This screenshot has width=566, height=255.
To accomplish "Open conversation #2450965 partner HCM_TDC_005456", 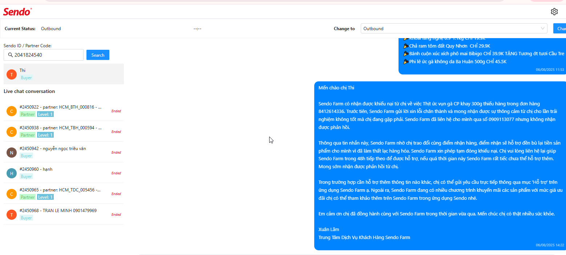I will pos(64,194).
